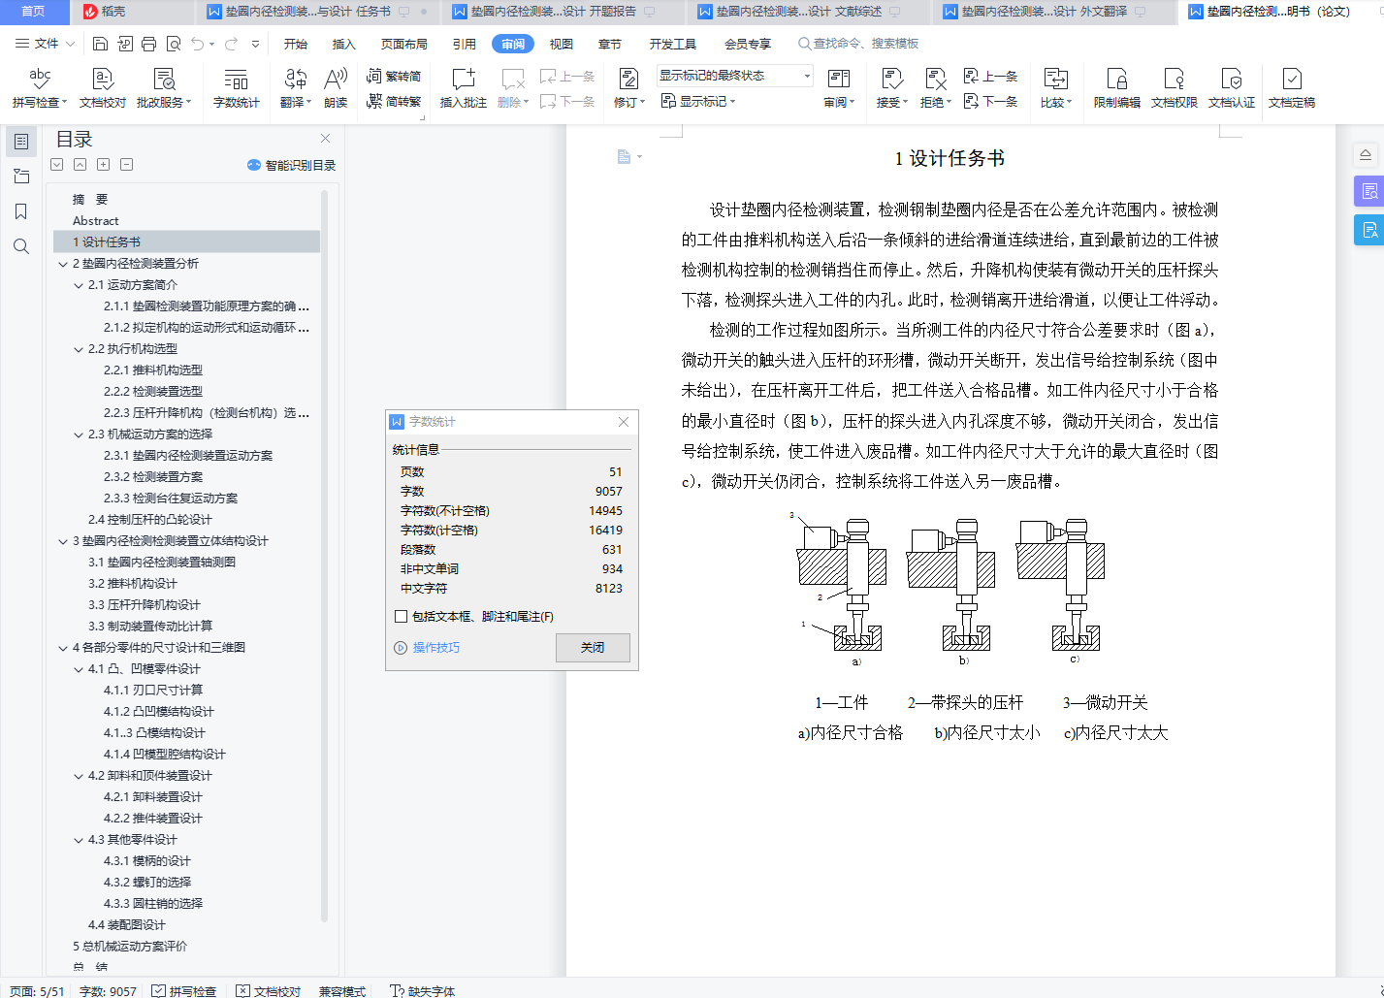Open the 翻译 translate dropdown
The image size is (1384, 998).
tap(309, 103)
